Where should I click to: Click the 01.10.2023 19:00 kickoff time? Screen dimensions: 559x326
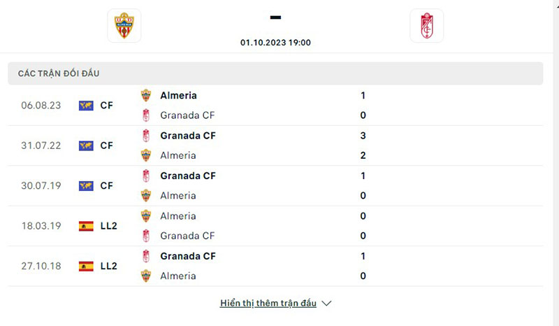pos(275,42)
